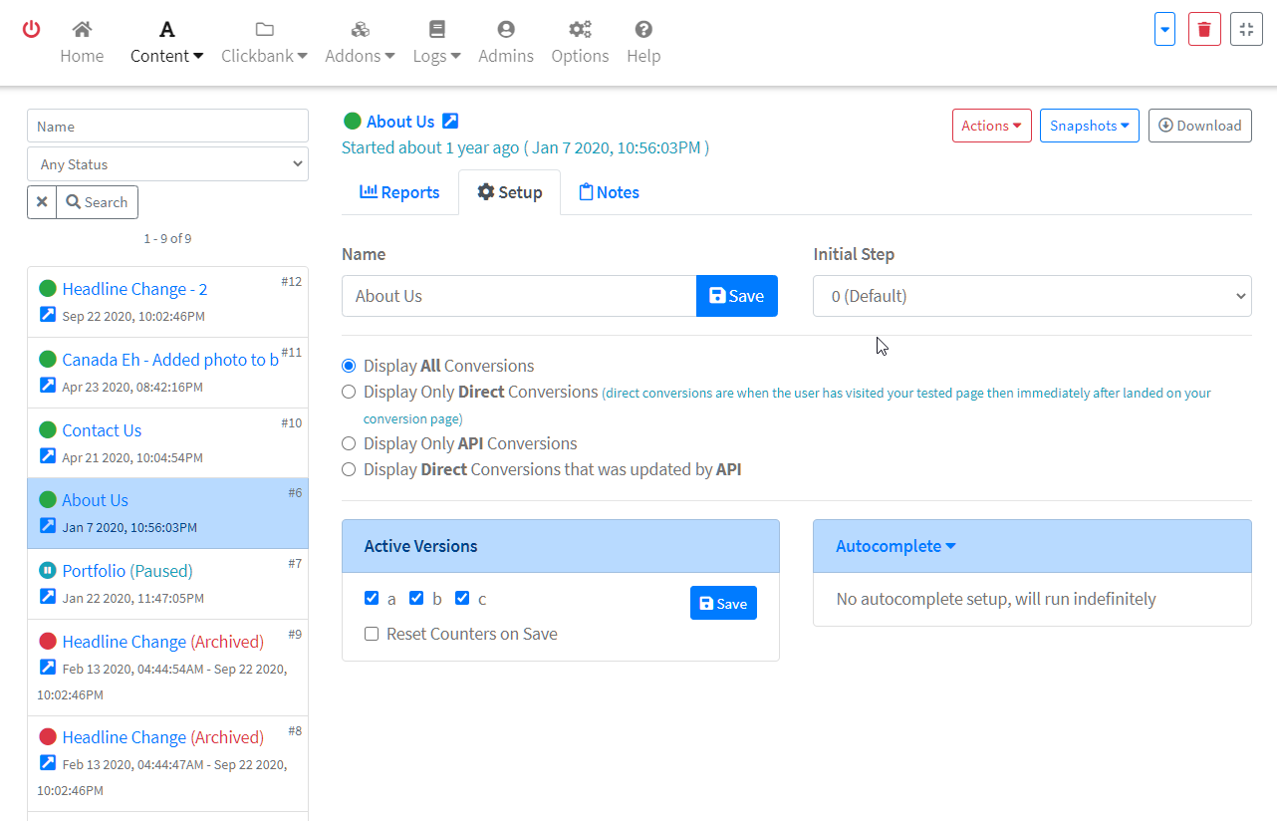Open the Admins user icon page
This screenshot has width=1277, height=821.
pos(506,30)
